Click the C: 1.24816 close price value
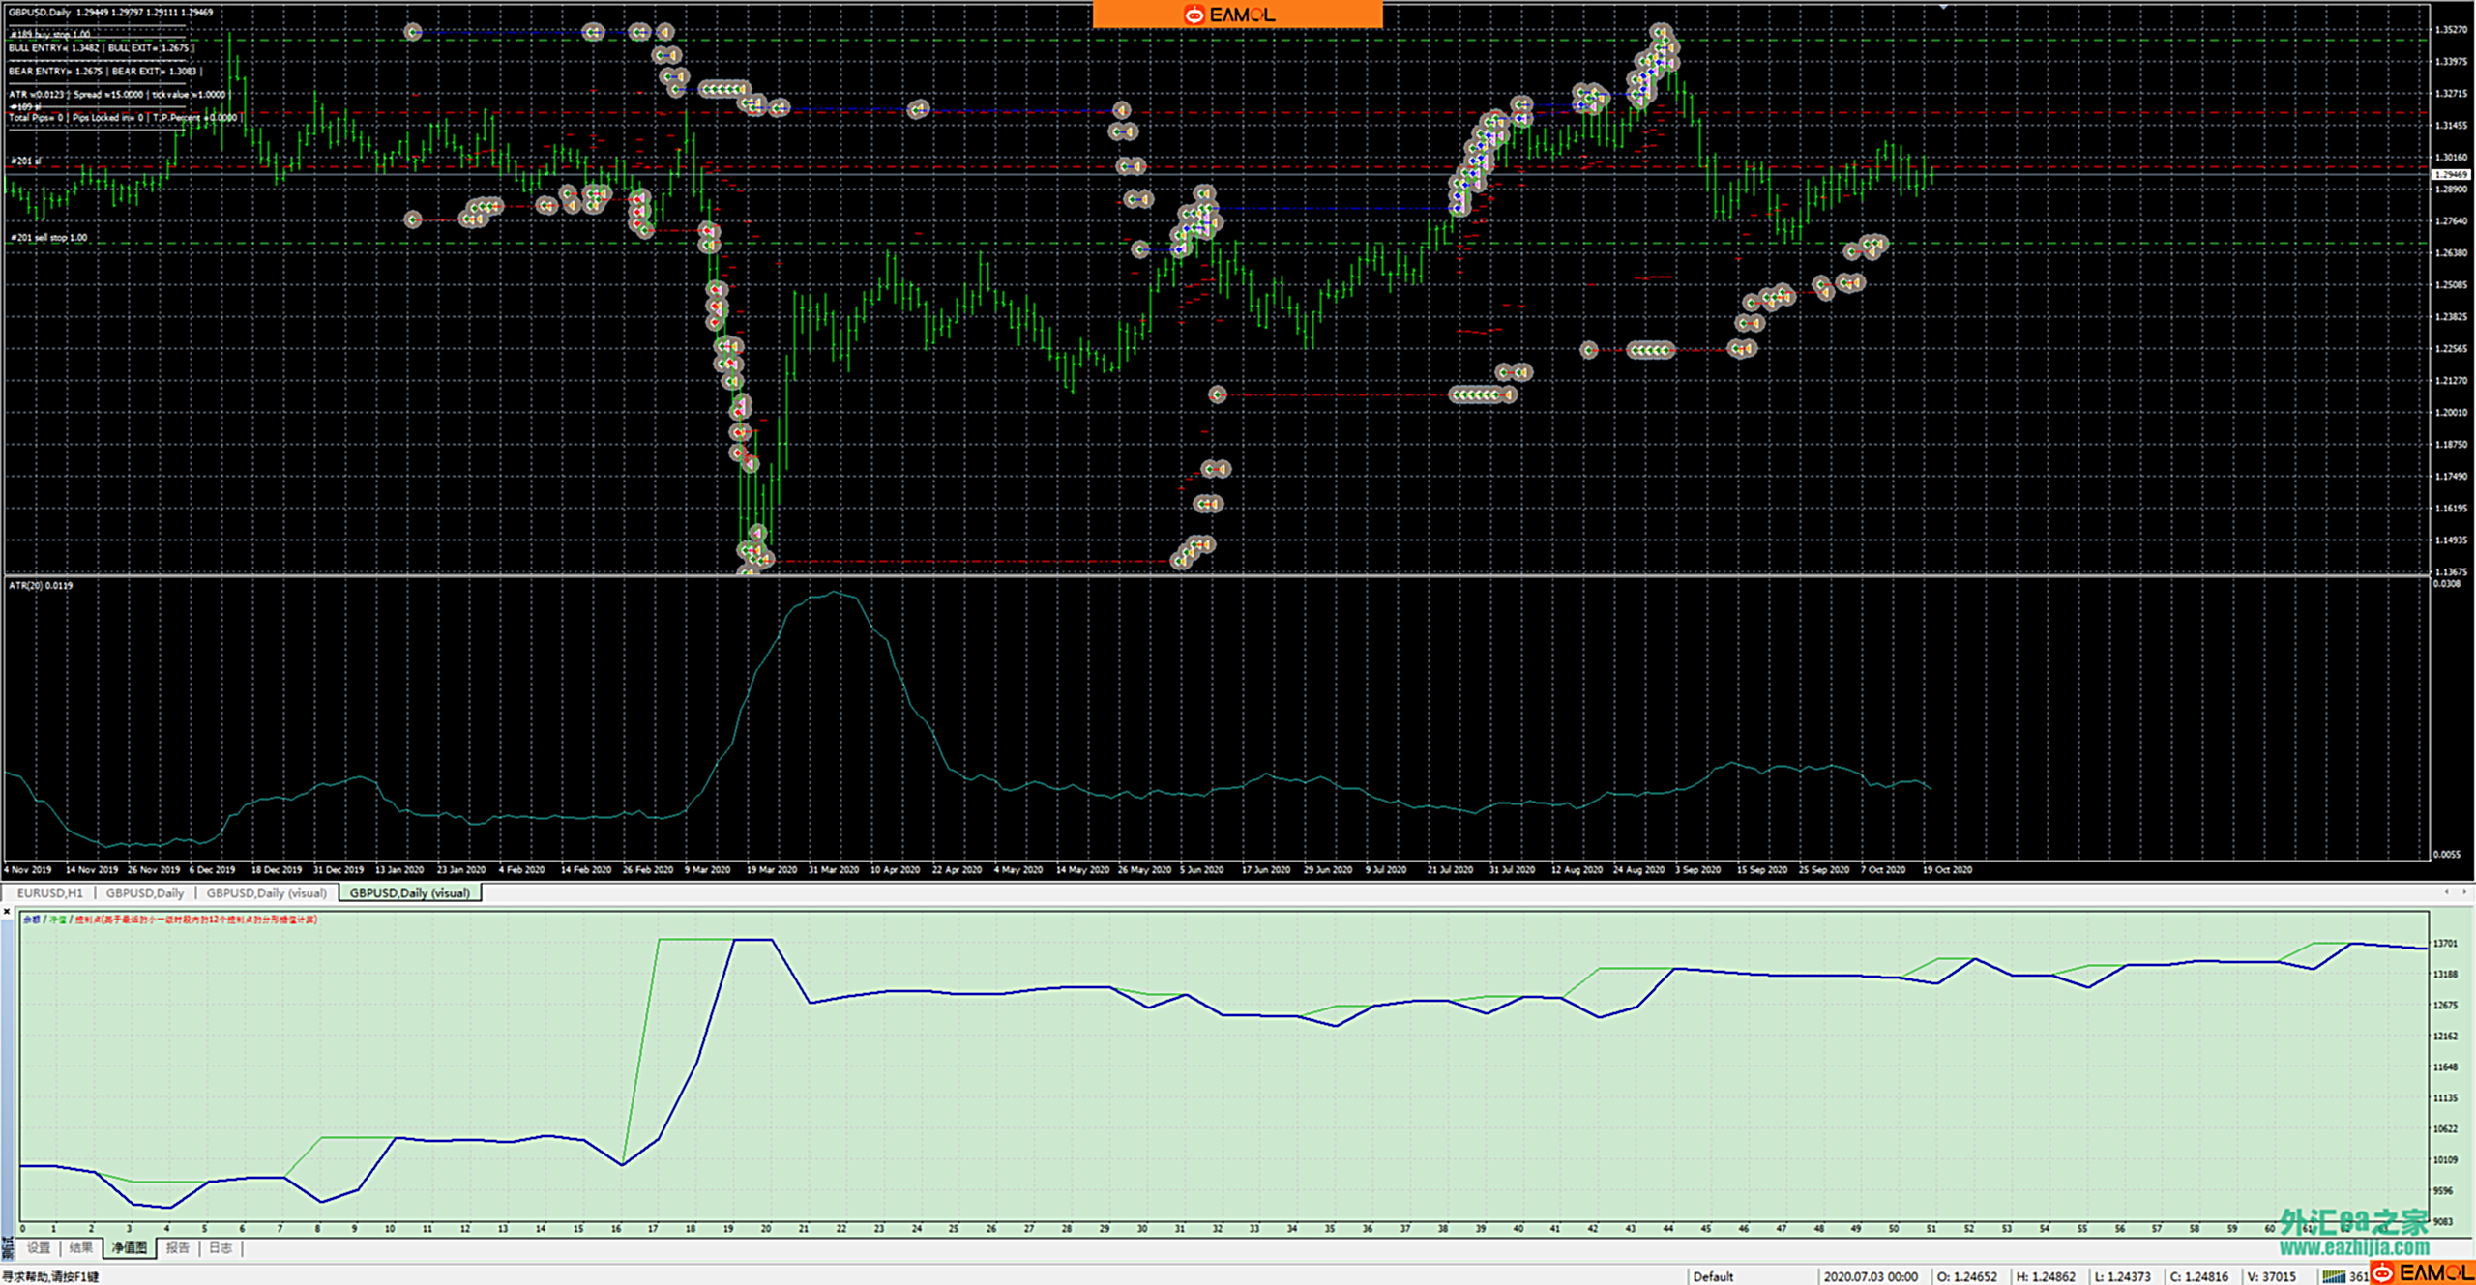Screen dimensions: 2476x1285 pyautogui.click(x=2198, y=1276)
